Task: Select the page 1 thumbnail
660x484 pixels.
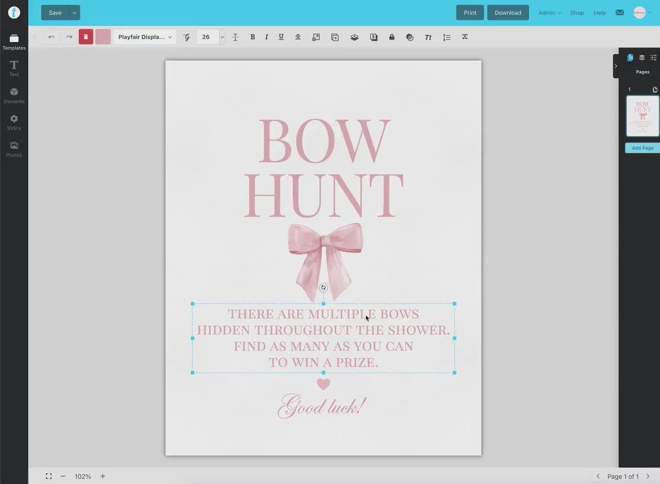Action: tap(642, 116)
